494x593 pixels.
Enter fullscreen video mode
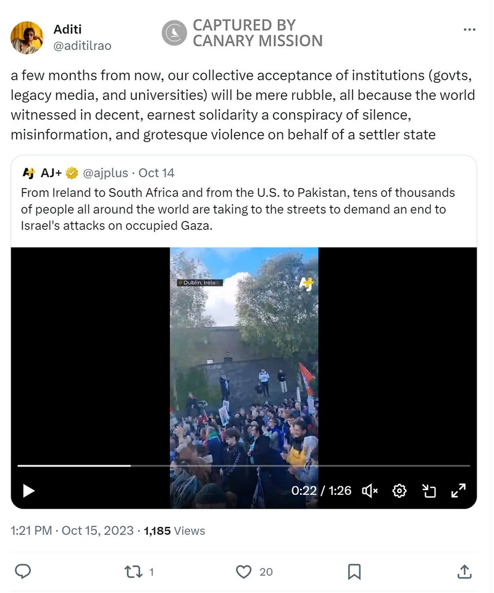[458, 491]
